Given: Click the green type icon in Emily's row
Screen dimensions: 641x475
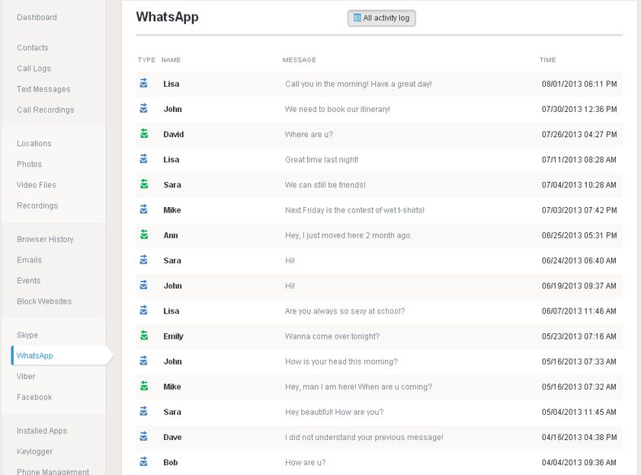Looking at the screenshot, I should (143, 336).
